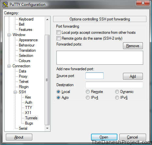Open the Auth category in tree
Image resolution: width=152 pixels, height=145 pixels.
pyautogui.click(x=29, y=102)
